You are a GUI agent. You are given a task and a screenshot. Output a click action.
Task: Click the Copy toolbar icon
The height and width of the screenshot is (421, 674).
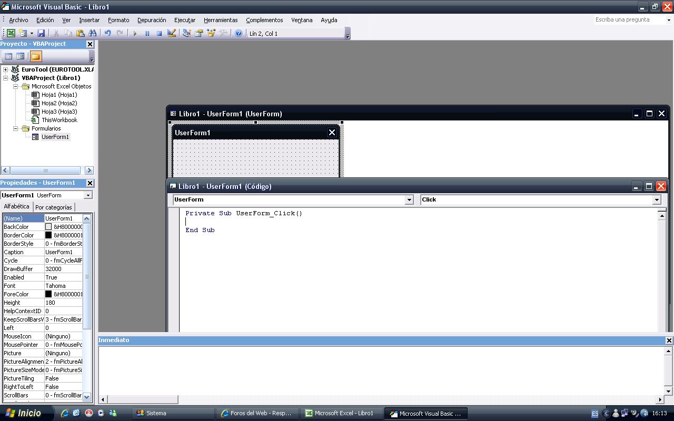(x=68, y=33)
